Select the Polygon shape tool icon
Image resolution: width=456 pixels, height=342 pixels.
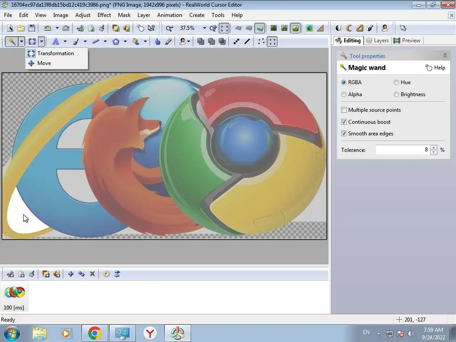[x=116, y=41]
